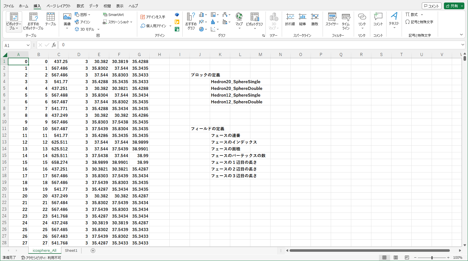The image size is (468, 261).
Task: Open the ヘルプ tab
Action: [133, 6]
